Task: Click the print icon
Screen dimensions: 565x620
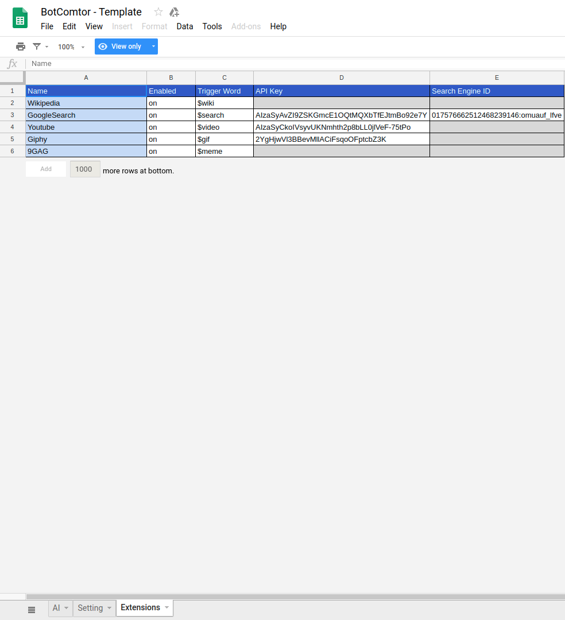Action: click(21, 46)
